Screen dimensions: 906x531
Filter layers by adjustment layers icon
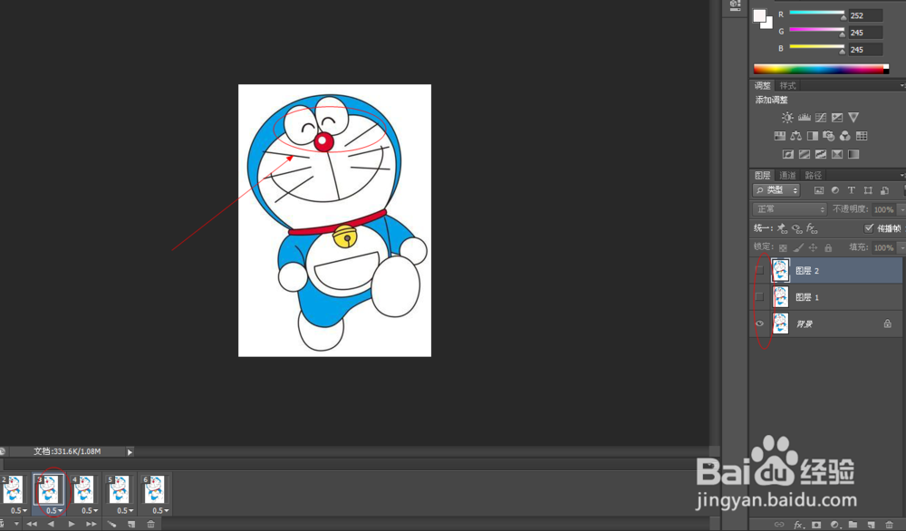point(835,190)
